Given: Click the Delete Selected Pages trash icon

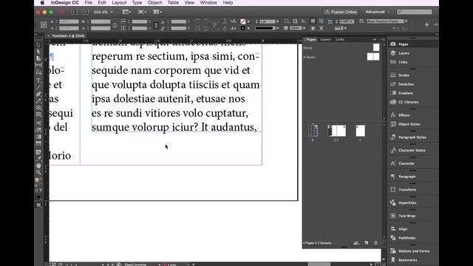Looking at the screenshot, I should click(375, 243).
